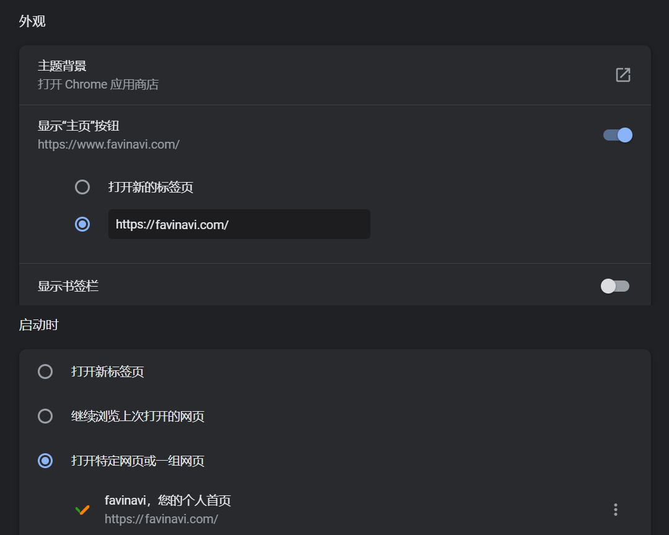Disable the show home button toggle
This screenshot has height=535, width=669.
pos(618,135)
